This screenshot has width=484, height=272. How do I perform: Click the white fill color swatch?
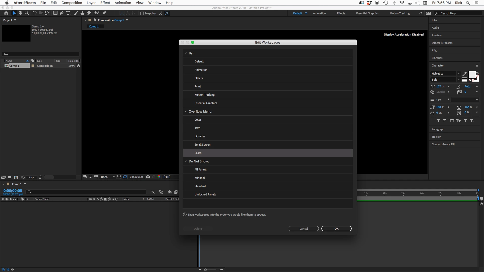pos(472,75)
